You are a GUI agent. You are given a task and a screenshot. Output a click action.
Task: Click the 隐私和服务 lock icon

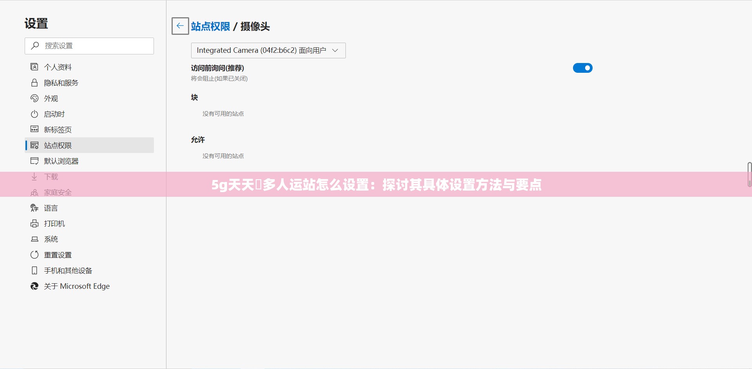[x=34, y=83]
